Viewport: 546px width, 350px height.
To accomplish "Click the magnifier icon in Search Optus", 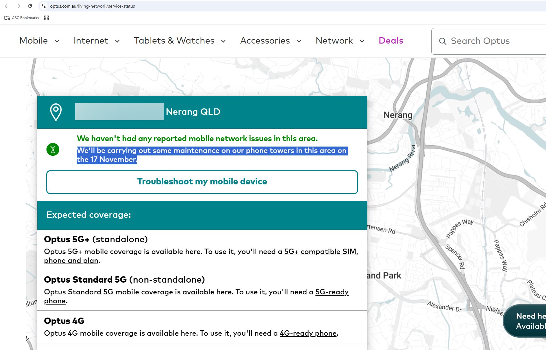I will click(x=443, y=41).
